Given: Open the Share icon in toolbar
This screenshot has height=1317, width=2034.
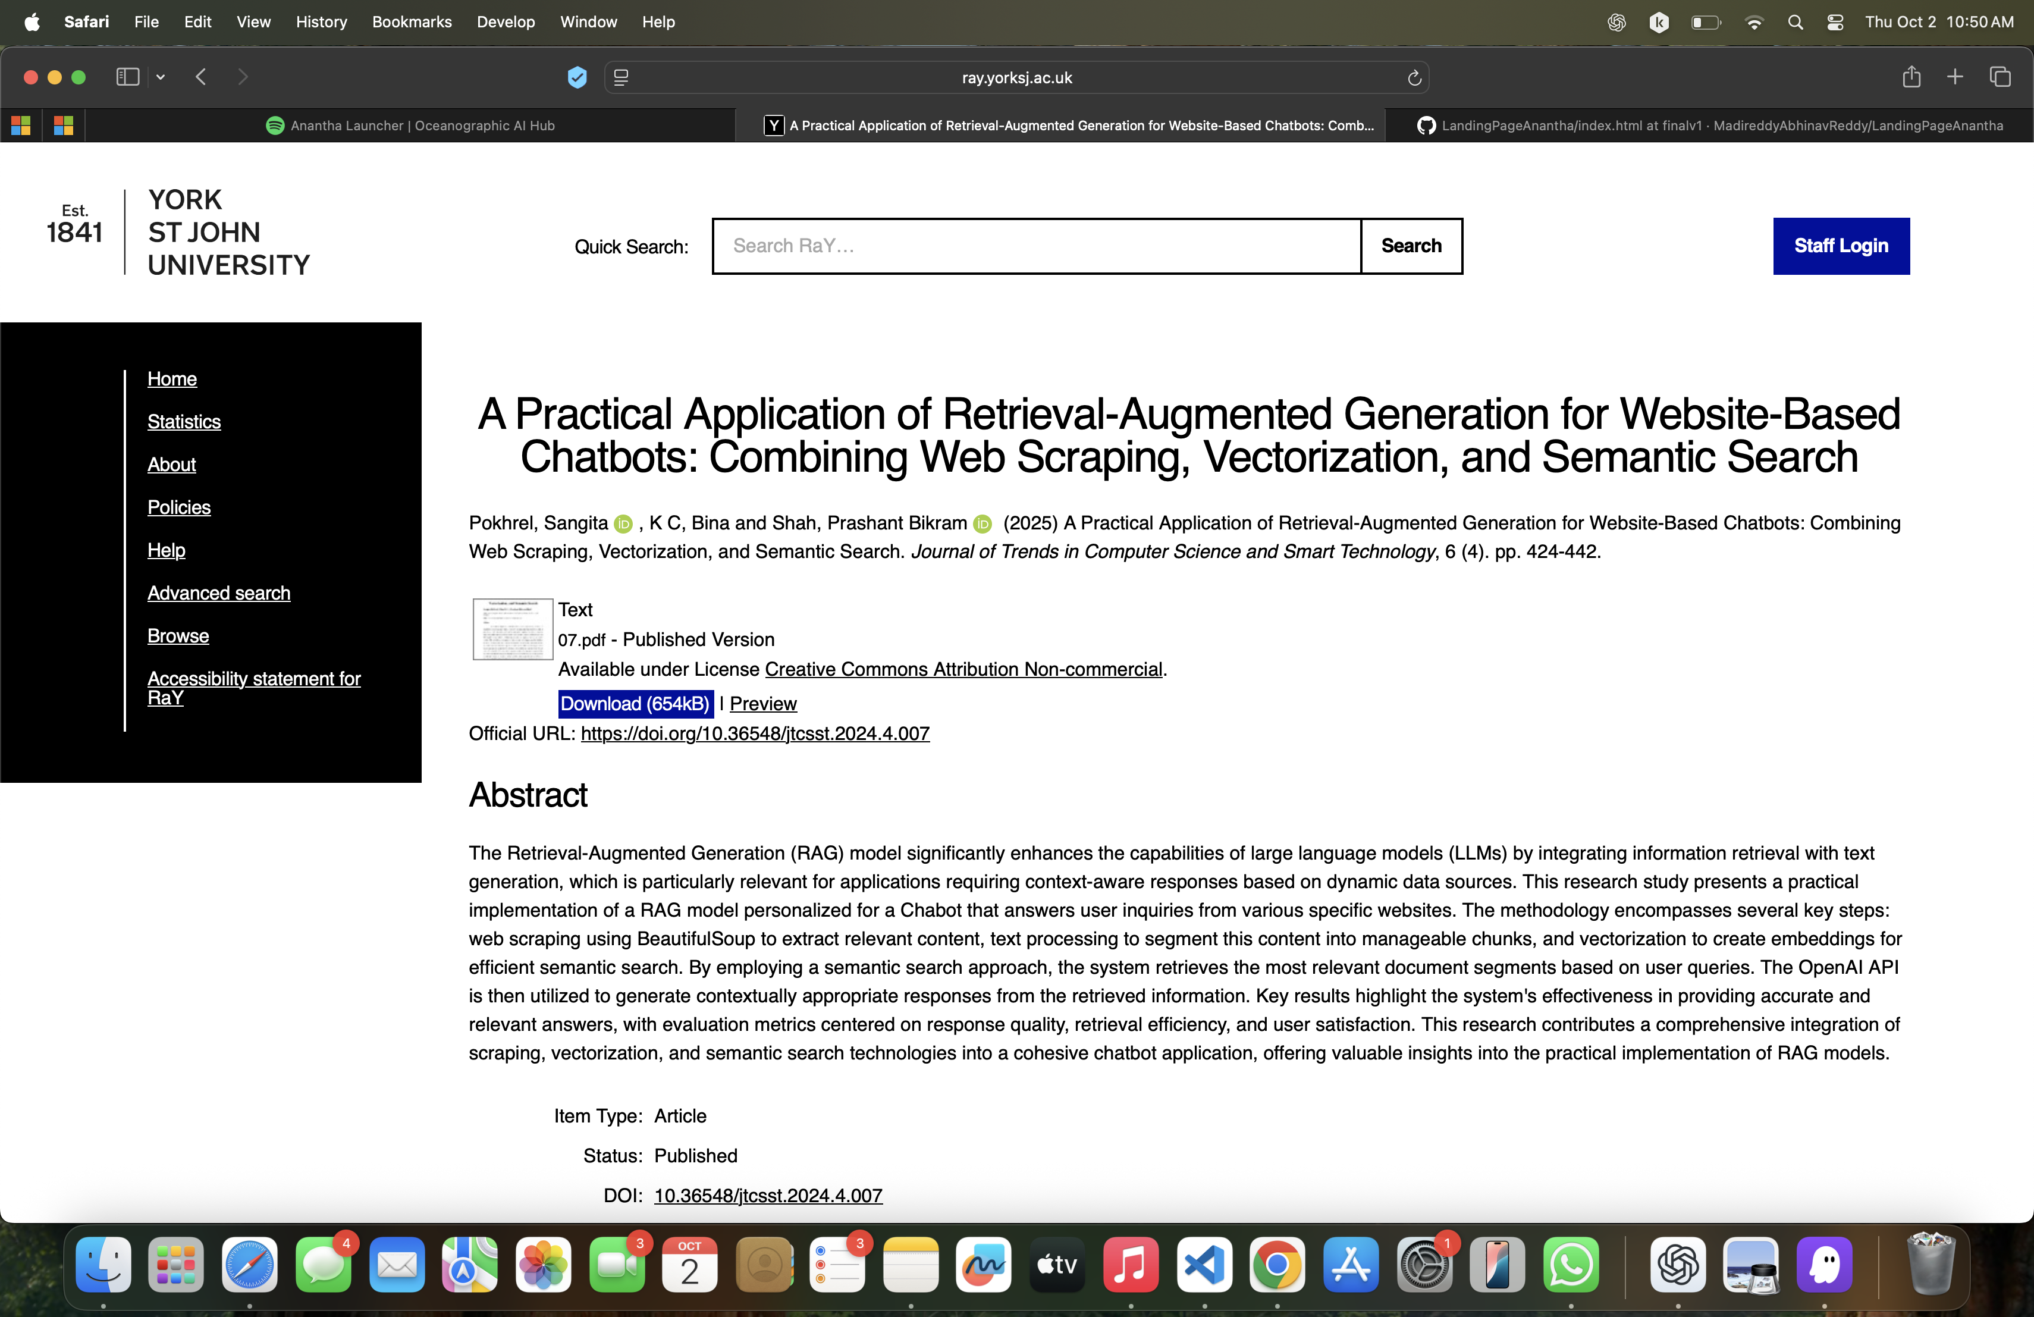Looking at the screenshot, I should (1911, 77).
